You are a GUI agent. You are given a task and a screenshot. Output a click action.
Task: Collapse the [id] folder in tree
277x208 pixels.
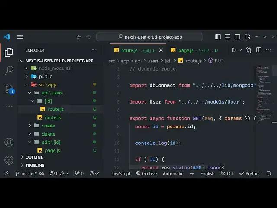32,101
